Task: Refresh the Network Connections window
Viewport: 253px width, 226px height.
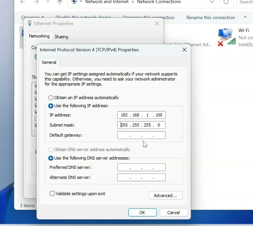Action: click(226, 2)
